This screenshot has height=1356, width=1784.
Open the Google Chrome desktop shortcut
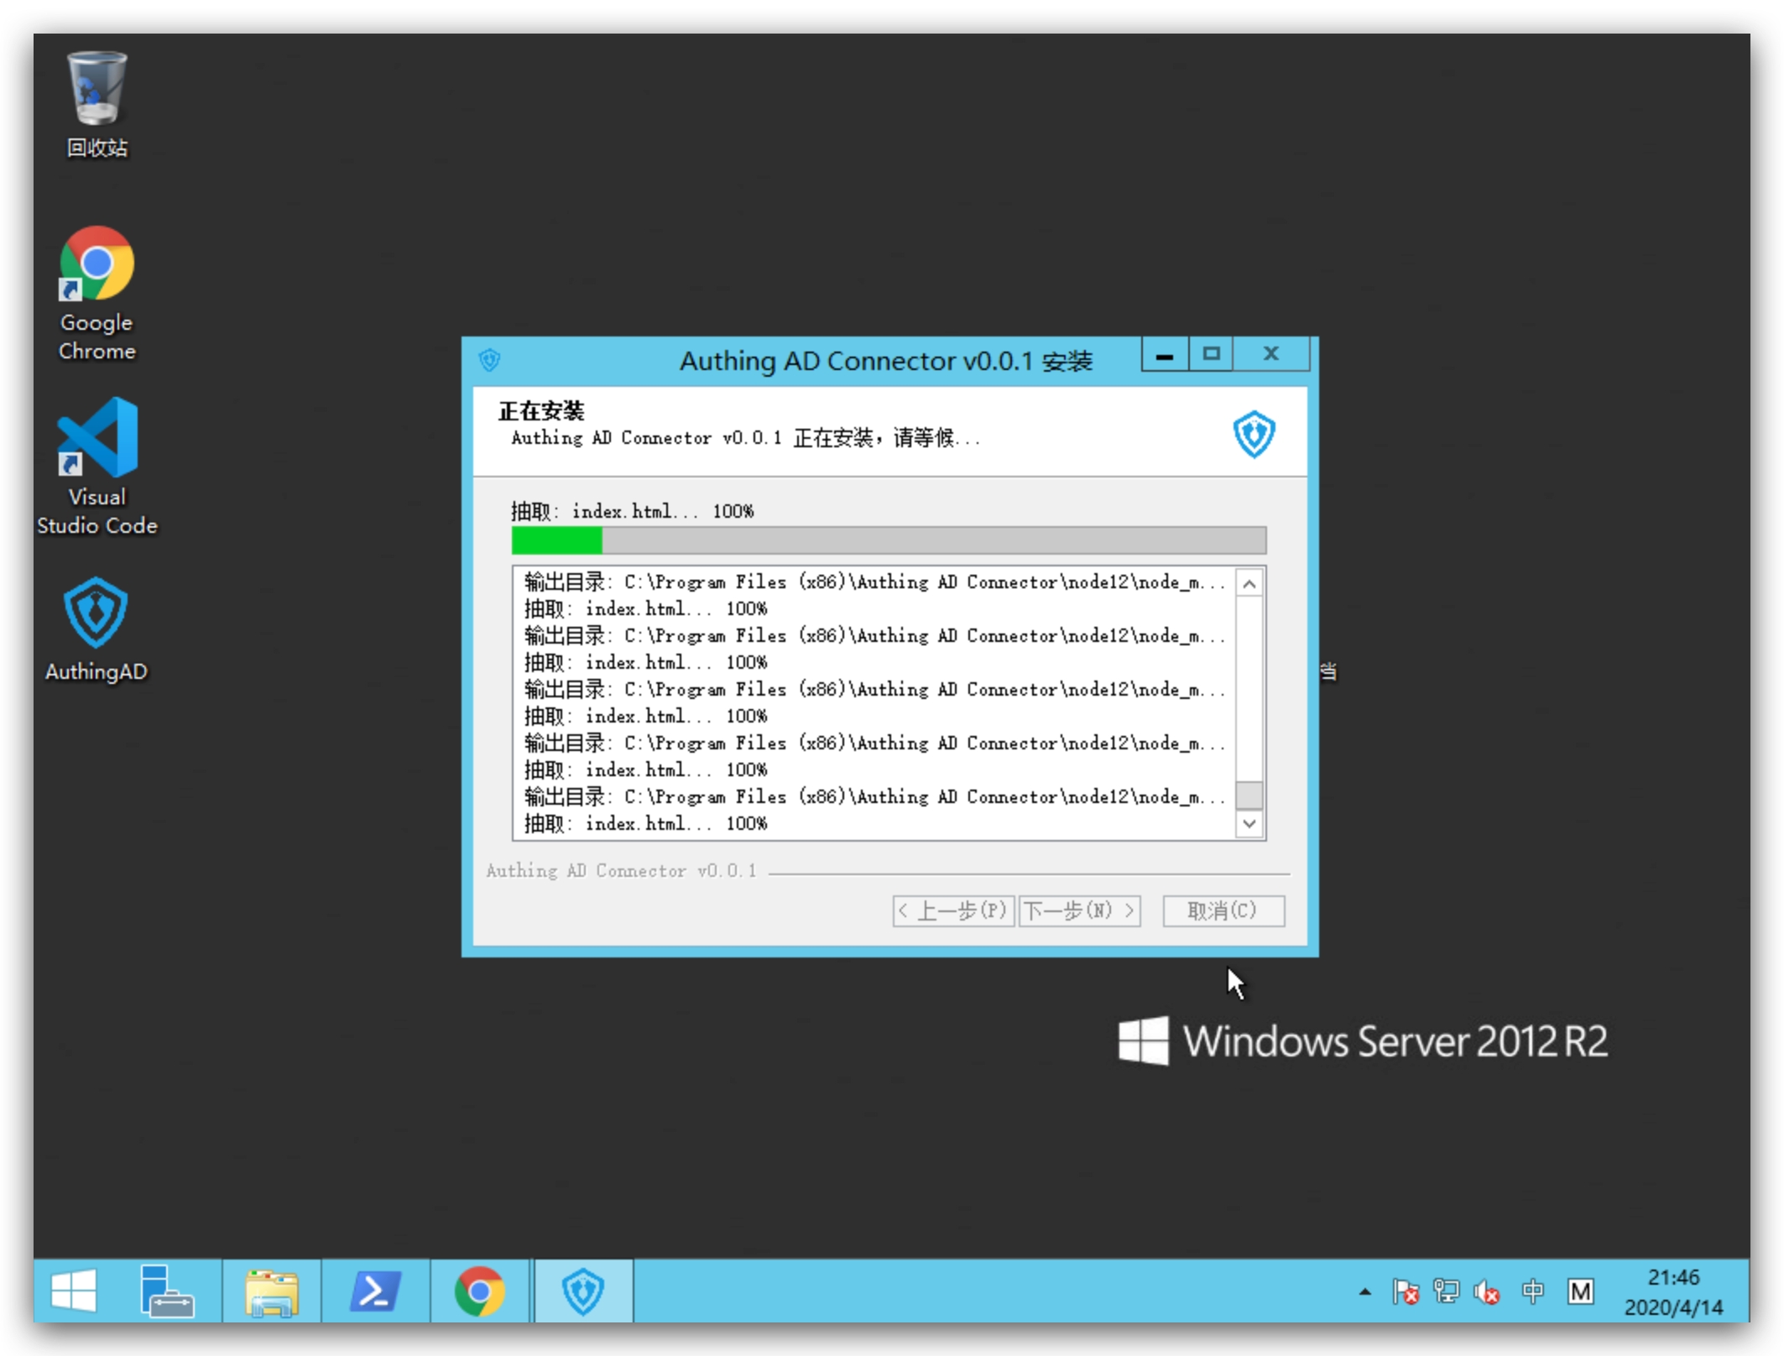[97, 292]
